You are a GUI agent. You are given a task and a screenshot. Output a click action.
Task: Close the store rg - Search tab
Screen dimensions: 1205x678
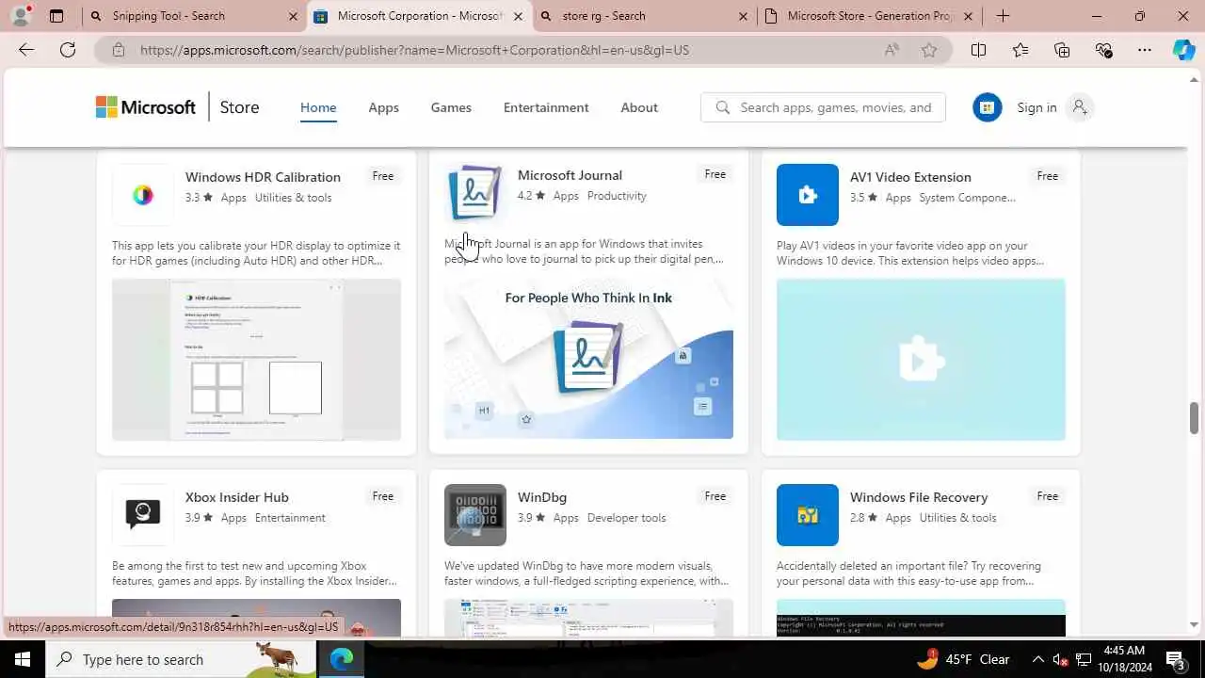(x=743, y=16)
